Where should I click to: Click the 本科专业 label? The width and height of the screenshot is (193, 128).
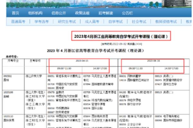click(x=12, y=57)
